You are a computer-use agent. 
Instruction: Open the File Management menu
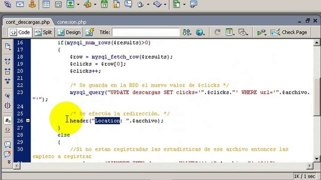click(x=187, y=32)
